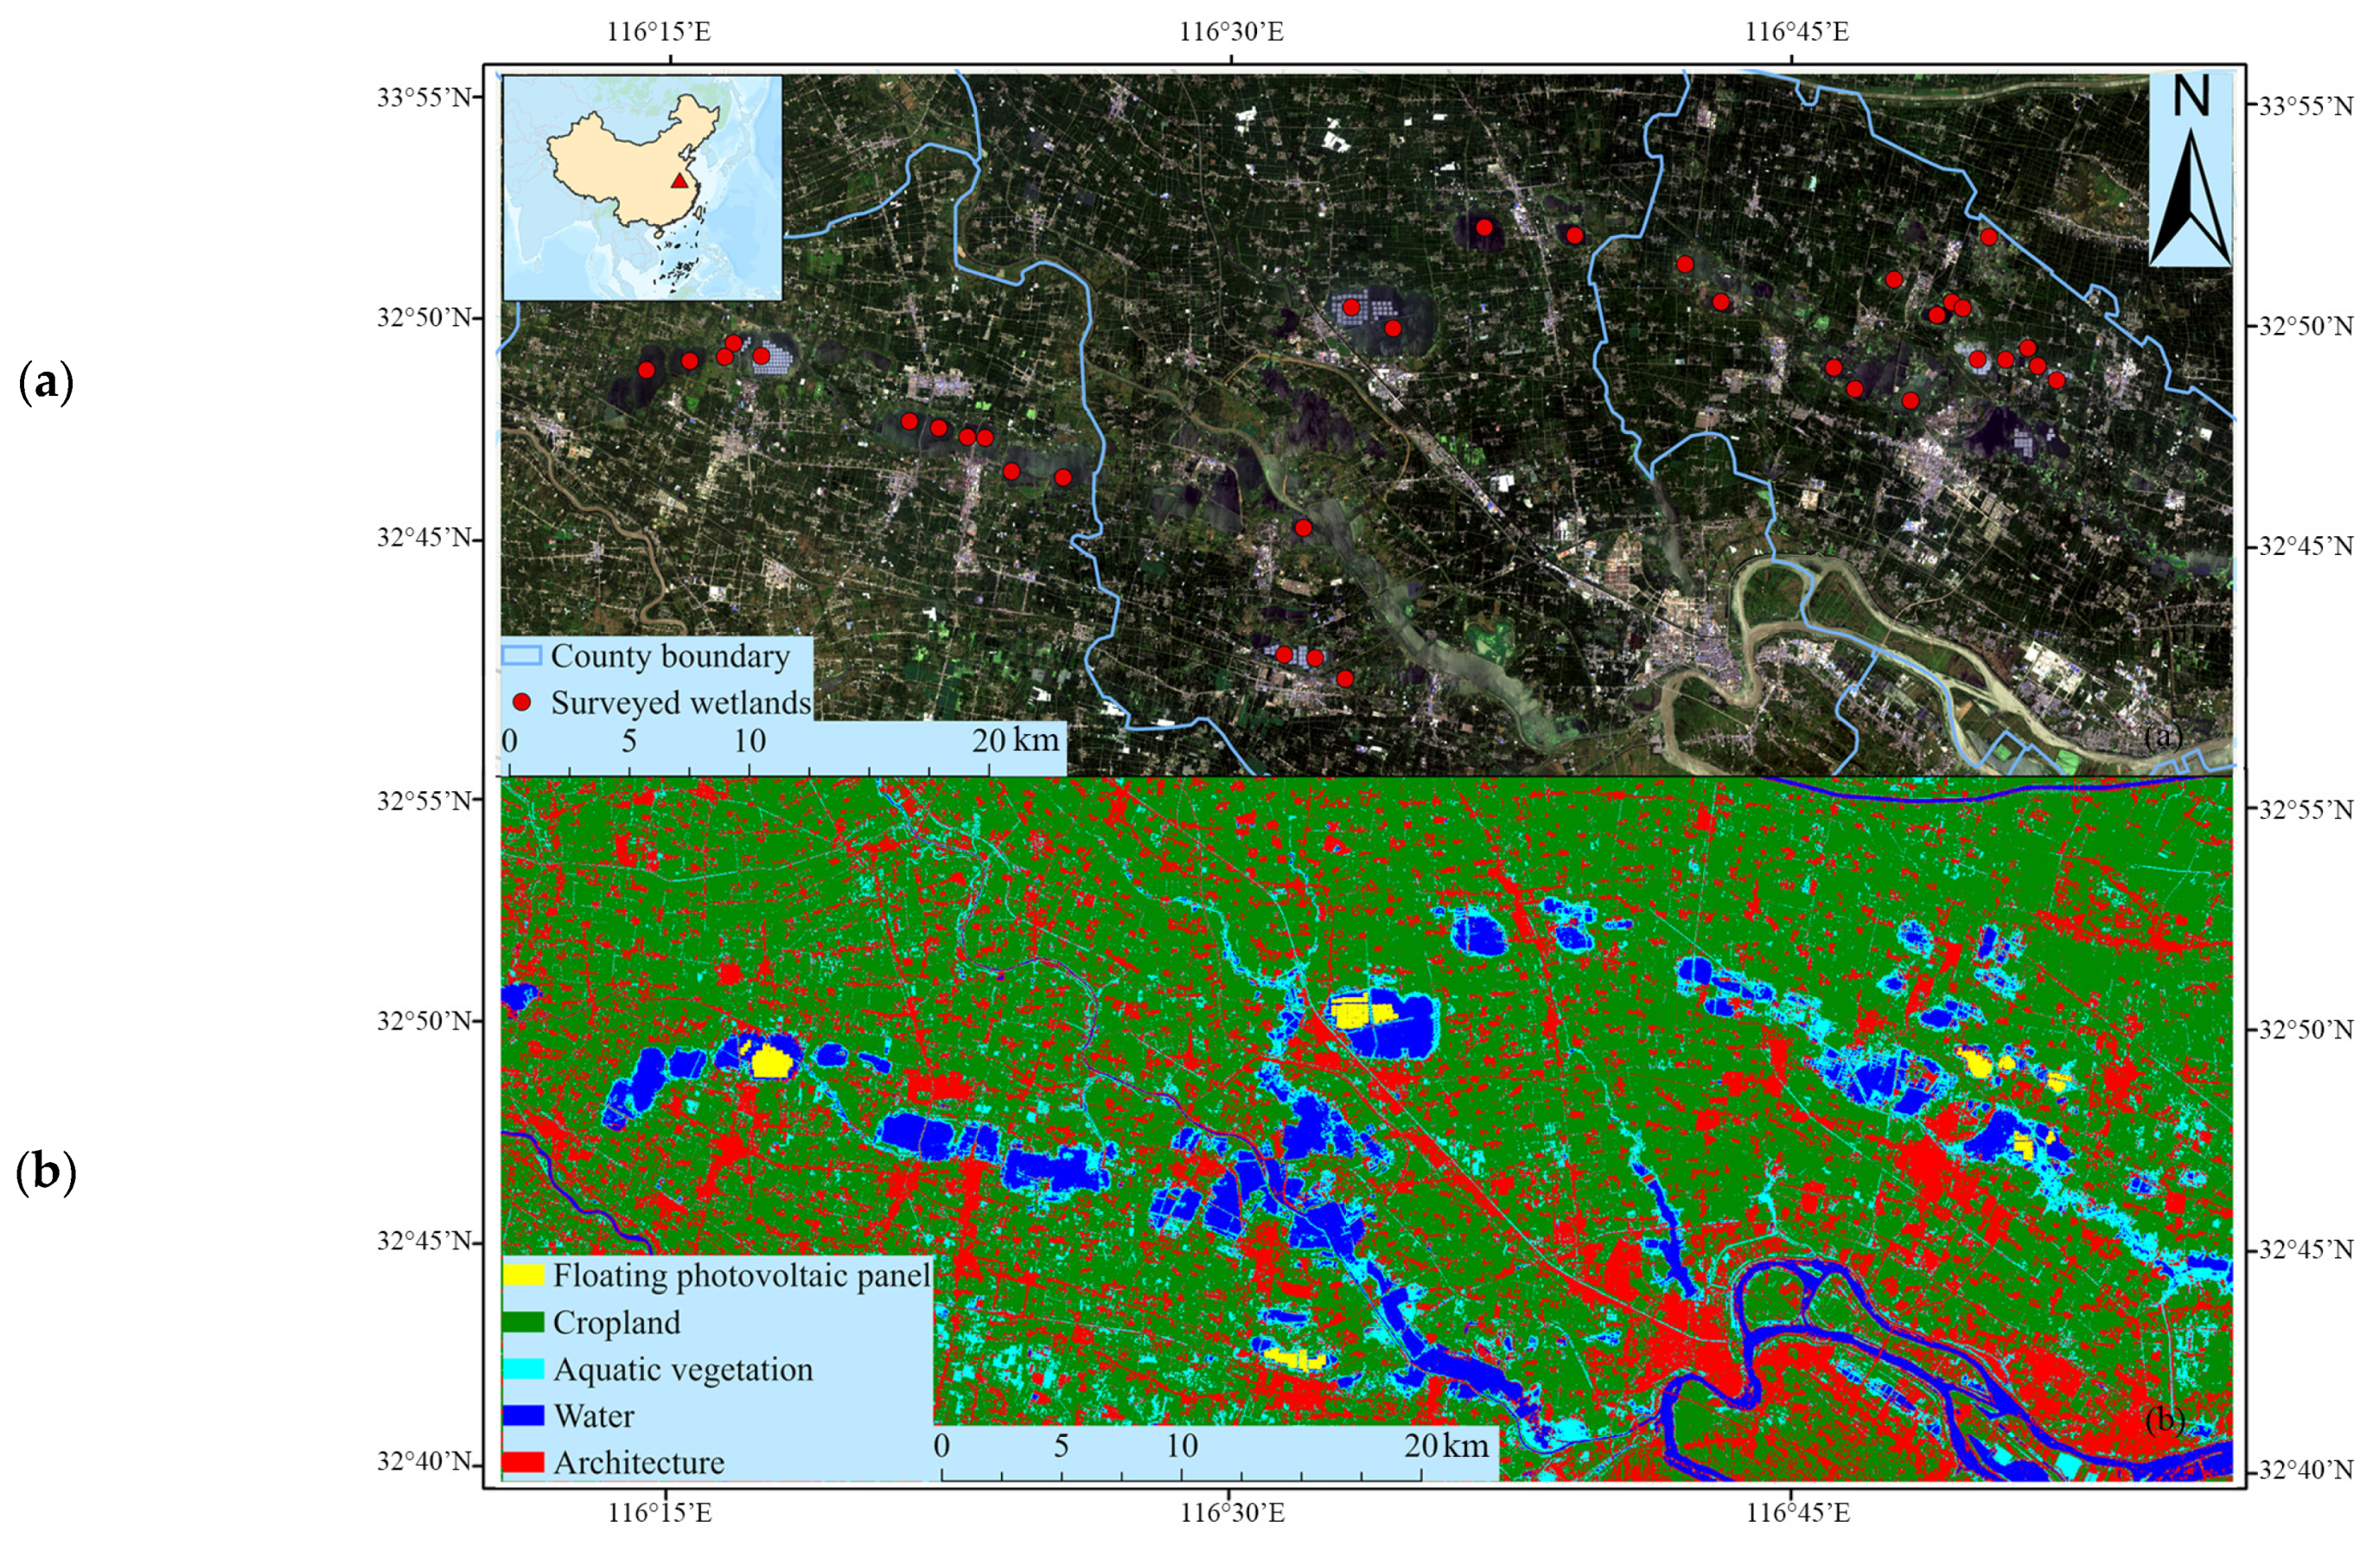Click the Surveyed wetlands legend label
Viewport: 2379px width, 1552px height.
[x=680, y=703]
